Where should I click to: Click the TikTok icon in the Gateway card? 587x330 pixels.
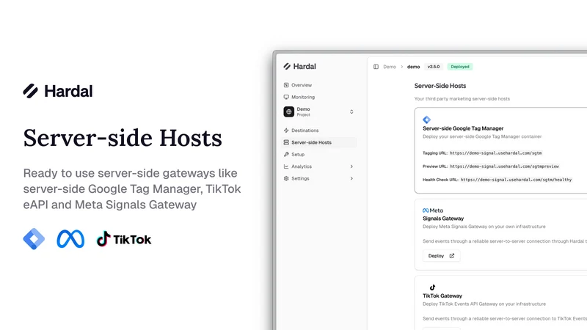pyautogui.click(x=432, y=287)
